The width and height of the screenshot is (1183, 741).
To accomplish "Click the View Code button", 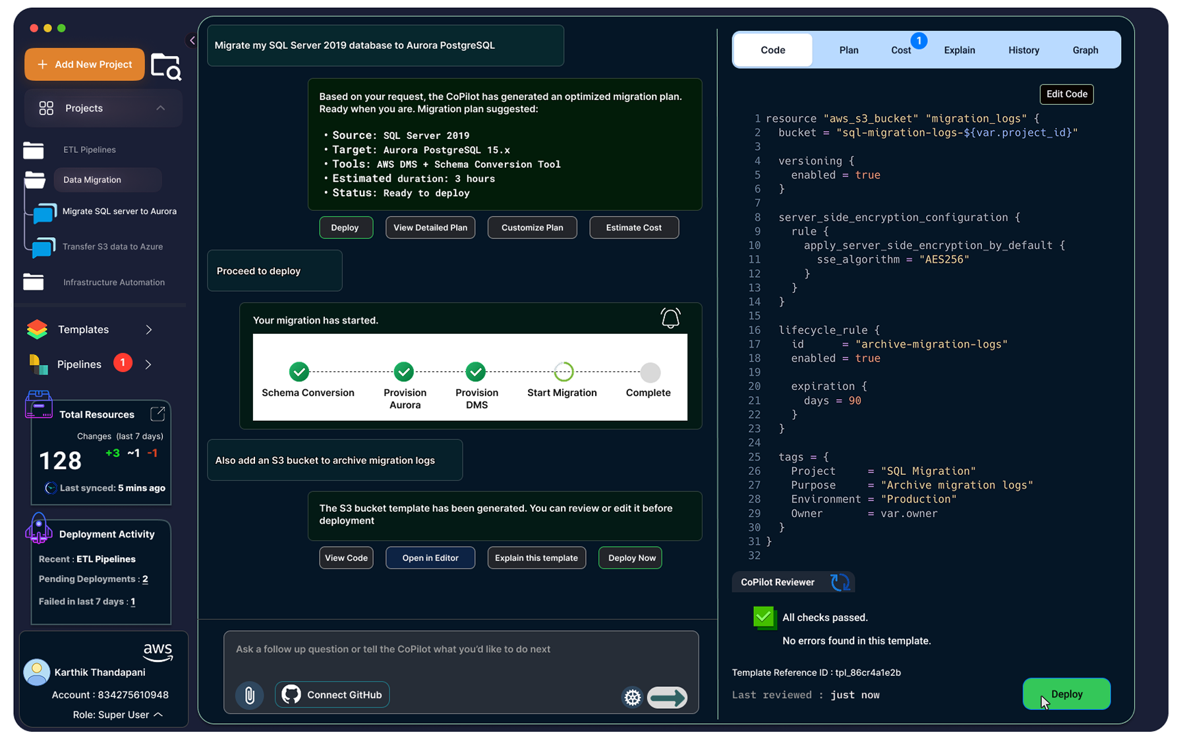I will point(346,558).
